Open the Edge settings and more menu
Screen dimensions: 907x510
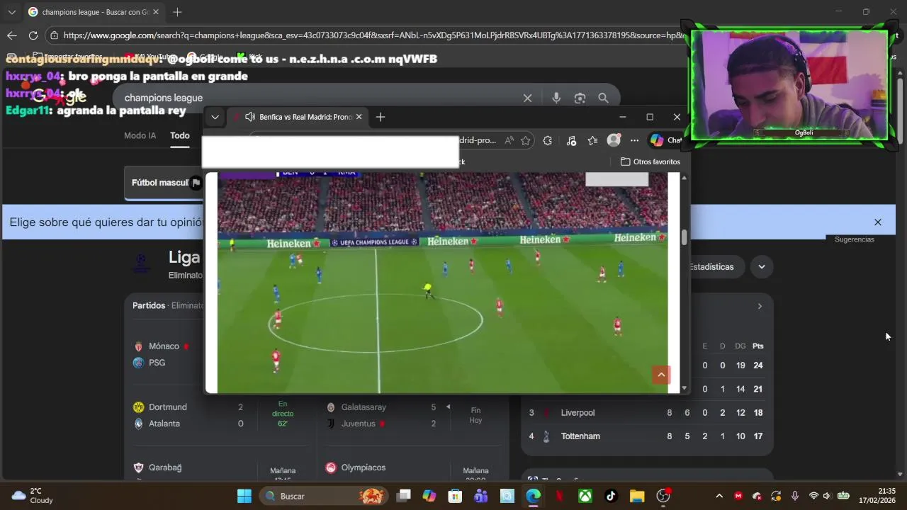coord(634,140)
